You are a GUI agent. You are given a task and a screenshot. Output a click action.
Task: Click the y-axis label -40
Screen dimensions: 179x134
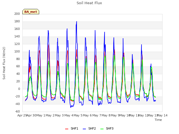tap(17, 104)
